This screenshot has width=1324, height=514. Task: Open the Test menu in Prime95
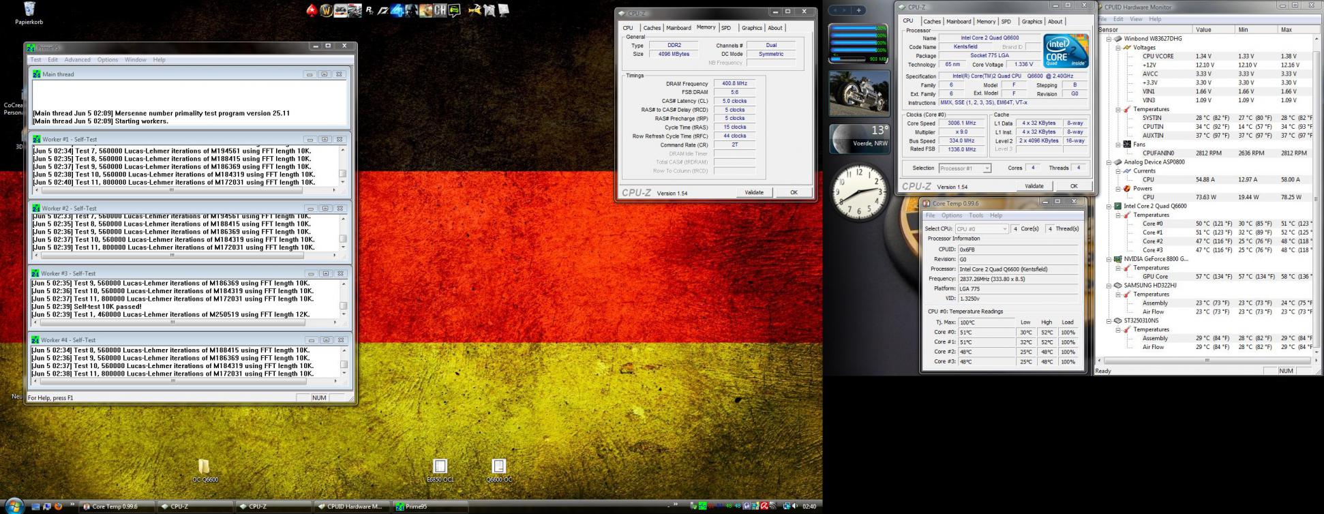click(x=35, y=60)
